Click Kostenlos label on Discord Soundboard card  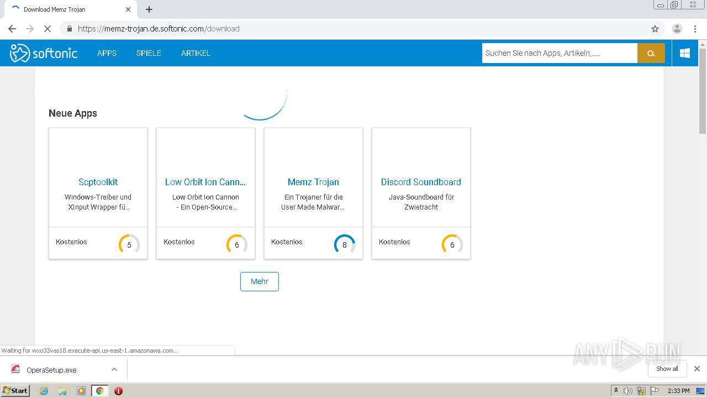click(x=394, y=242)
